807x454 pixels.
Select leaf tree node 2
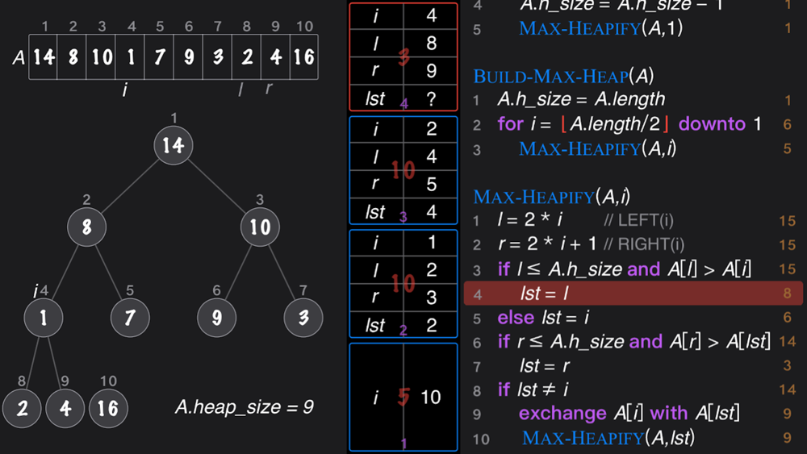coord(22,408)
